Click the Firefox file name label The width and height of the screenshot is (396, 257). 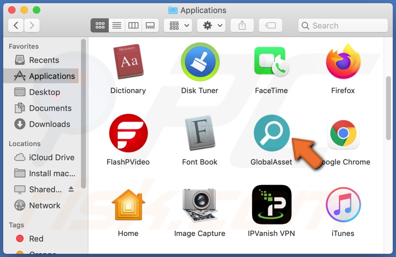point(343,90)
